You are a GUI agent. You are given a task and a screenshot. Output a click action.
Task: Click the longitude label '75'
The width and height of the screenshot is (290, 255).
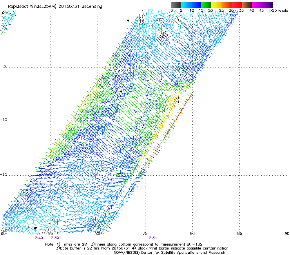point(145,233)
